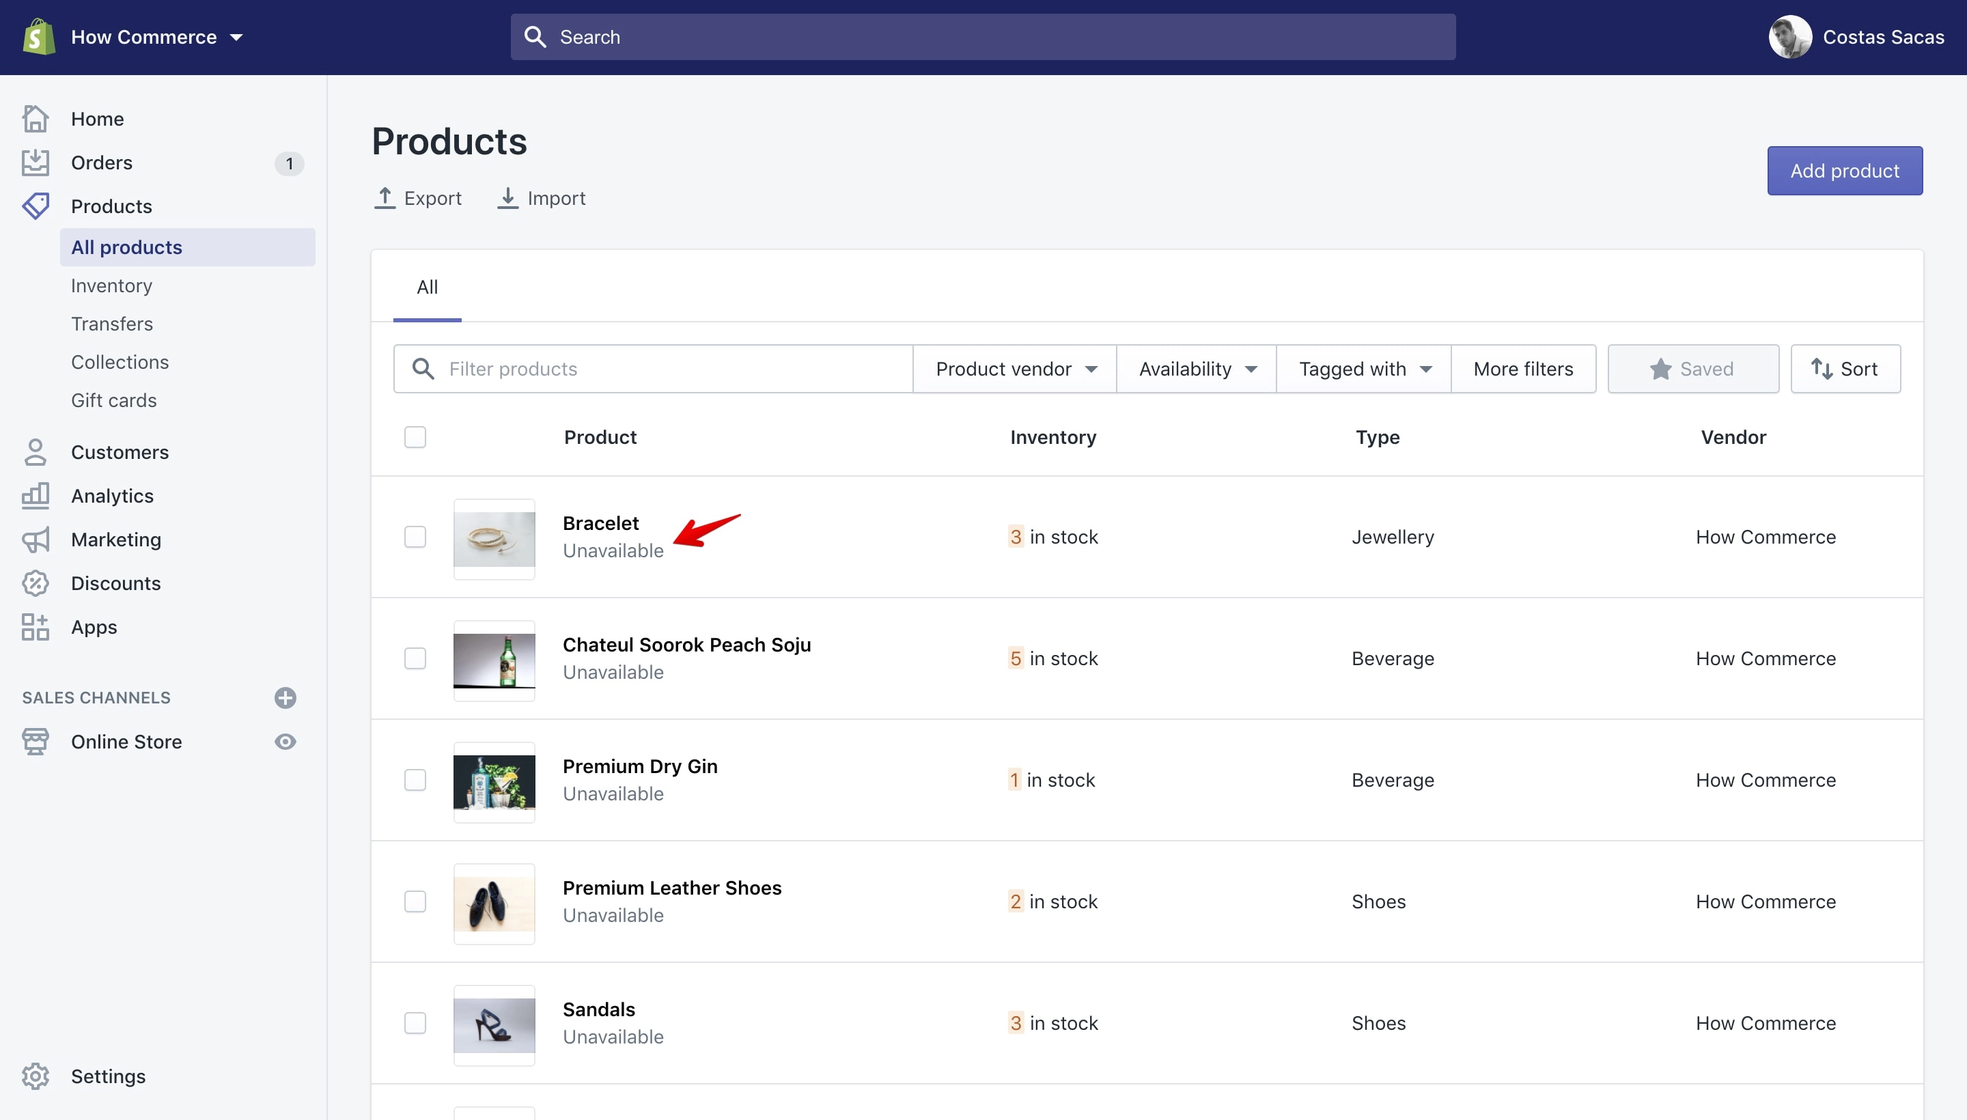
Task: Open Products in sidebar
Action: pos(111,206)
